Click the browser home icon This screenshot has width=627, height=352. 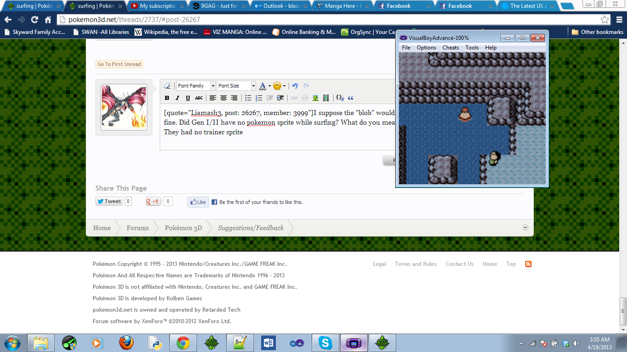48,20
